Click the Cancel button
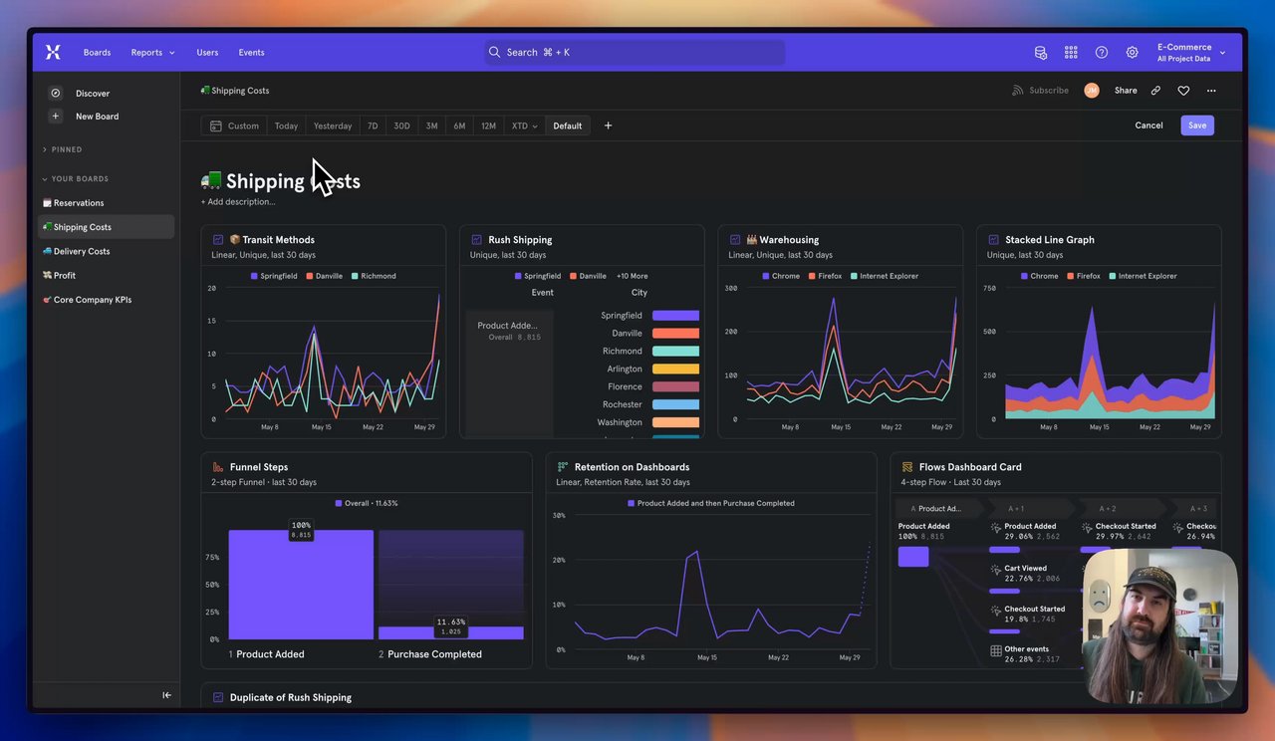 click(x=1148, y=125)
